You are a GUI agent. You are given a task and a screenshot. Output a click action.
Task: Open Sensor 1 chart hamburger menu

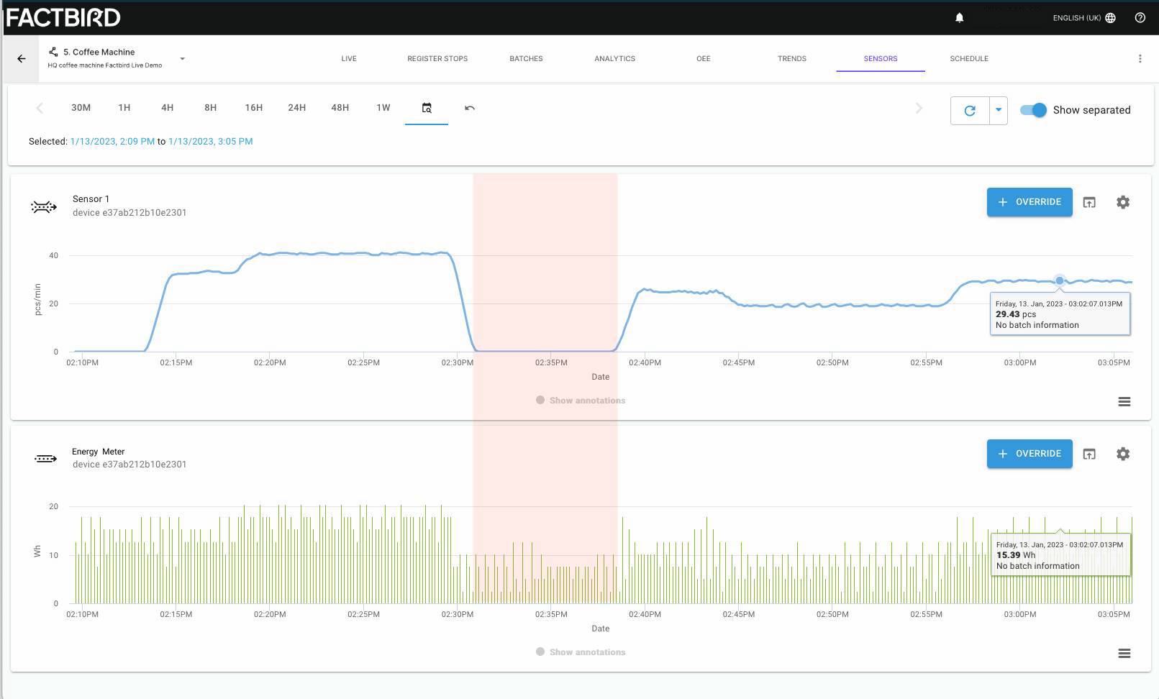coord(1124,401)
